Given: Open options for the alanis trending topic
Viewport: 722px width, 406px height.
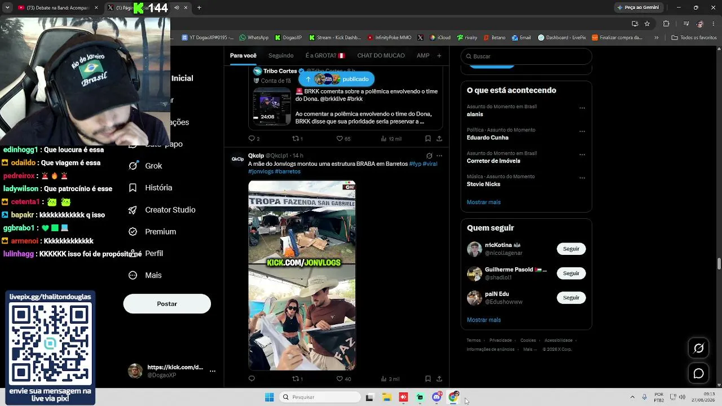Looking at the screenshot, I should click(x=582, y=108).
